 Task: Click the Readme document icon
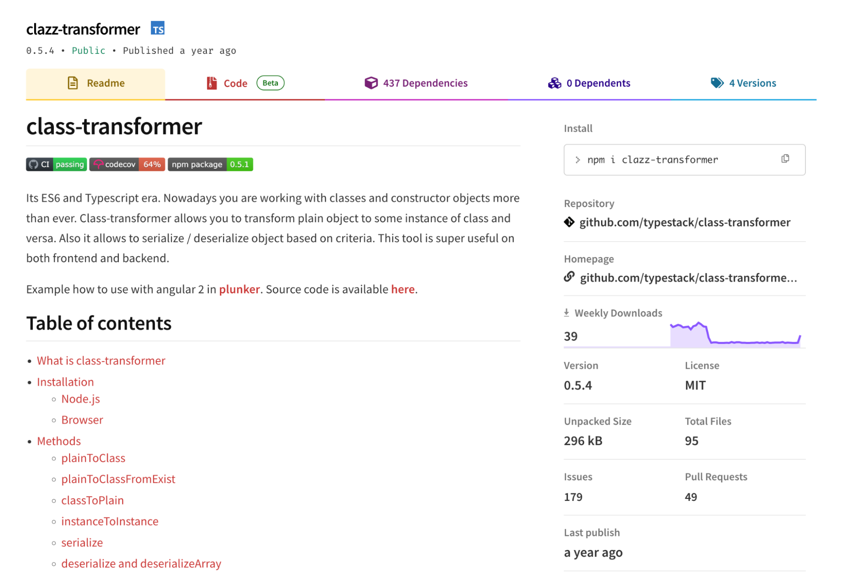point(73,83)
